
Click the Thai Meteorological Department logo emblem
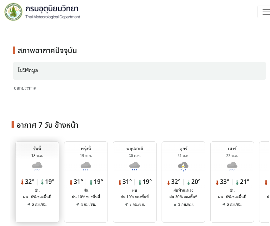pos(13,12)
